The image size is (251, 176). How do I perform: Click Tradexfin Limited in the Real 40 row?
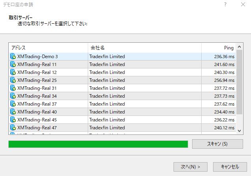(107, 112)
